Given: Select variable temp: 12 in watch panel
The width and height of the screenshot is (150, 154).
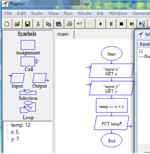Looking at the screenshot, I should click(21, 125).
